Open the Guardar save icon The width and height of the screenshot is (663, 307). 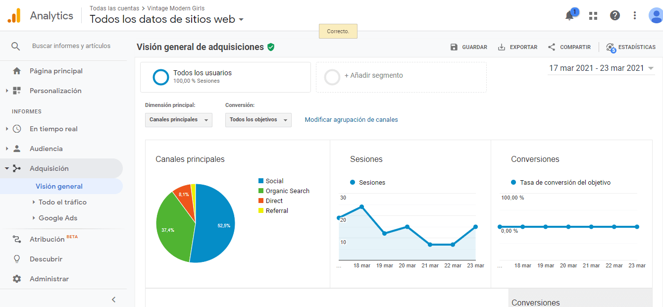(x=453, y=47)
